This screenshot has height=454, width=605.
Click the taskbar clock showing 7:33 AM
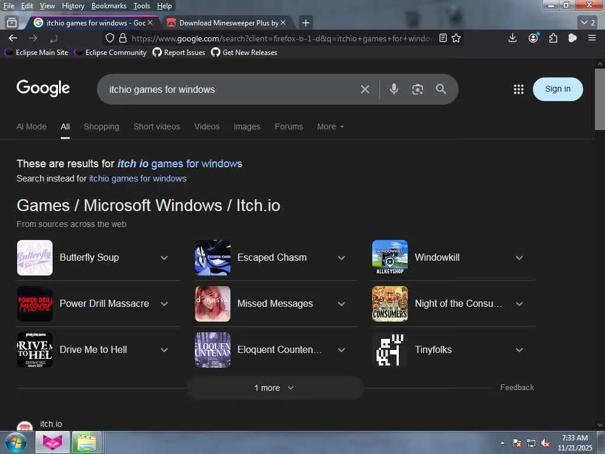pos(575,443)
